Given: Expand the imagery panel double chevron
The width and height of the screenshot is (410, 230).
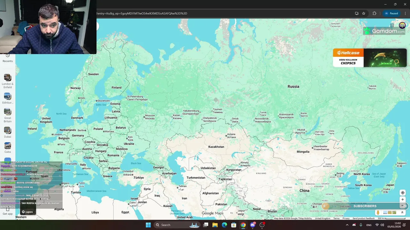Looking at the screenshot, I should point(402,212).
